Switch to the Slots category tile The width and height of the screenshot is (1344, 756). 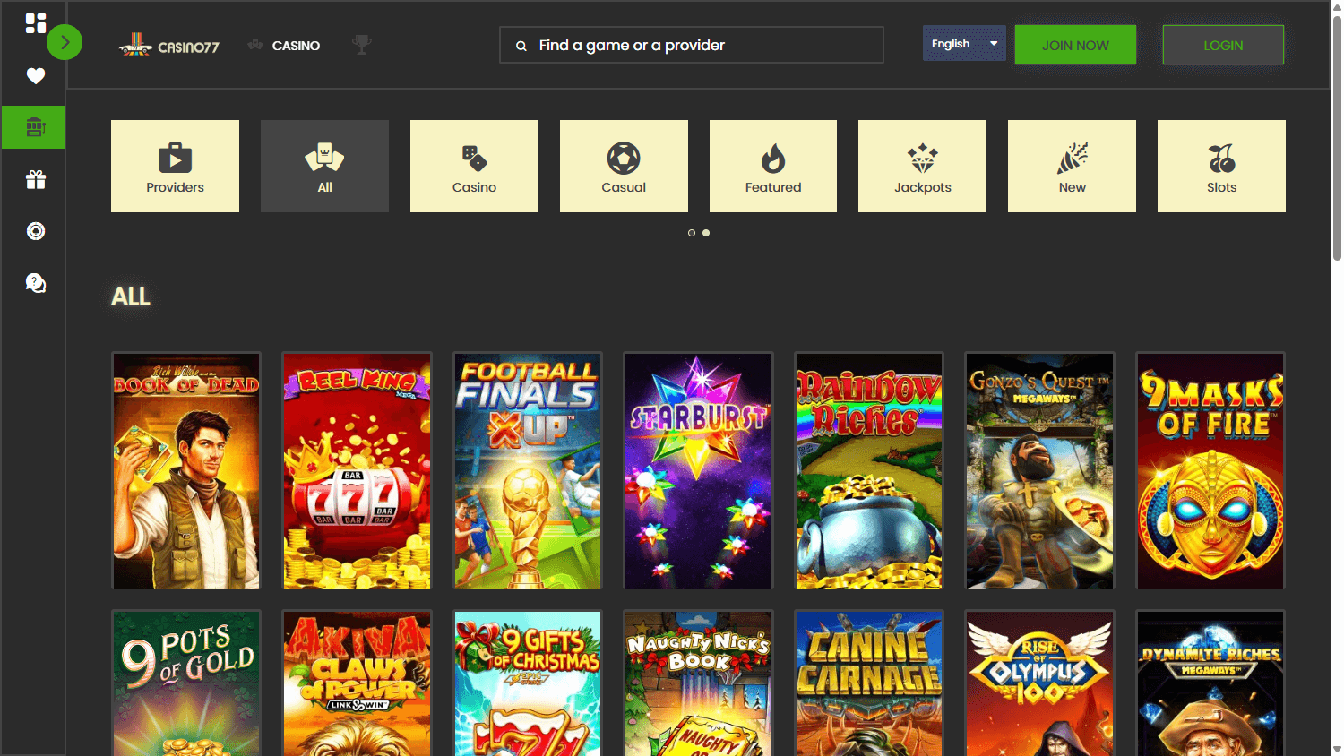point(1220,166)
